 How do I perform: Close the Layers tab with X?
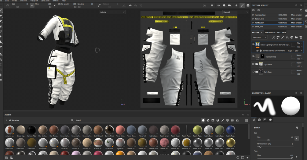[261, 32]
